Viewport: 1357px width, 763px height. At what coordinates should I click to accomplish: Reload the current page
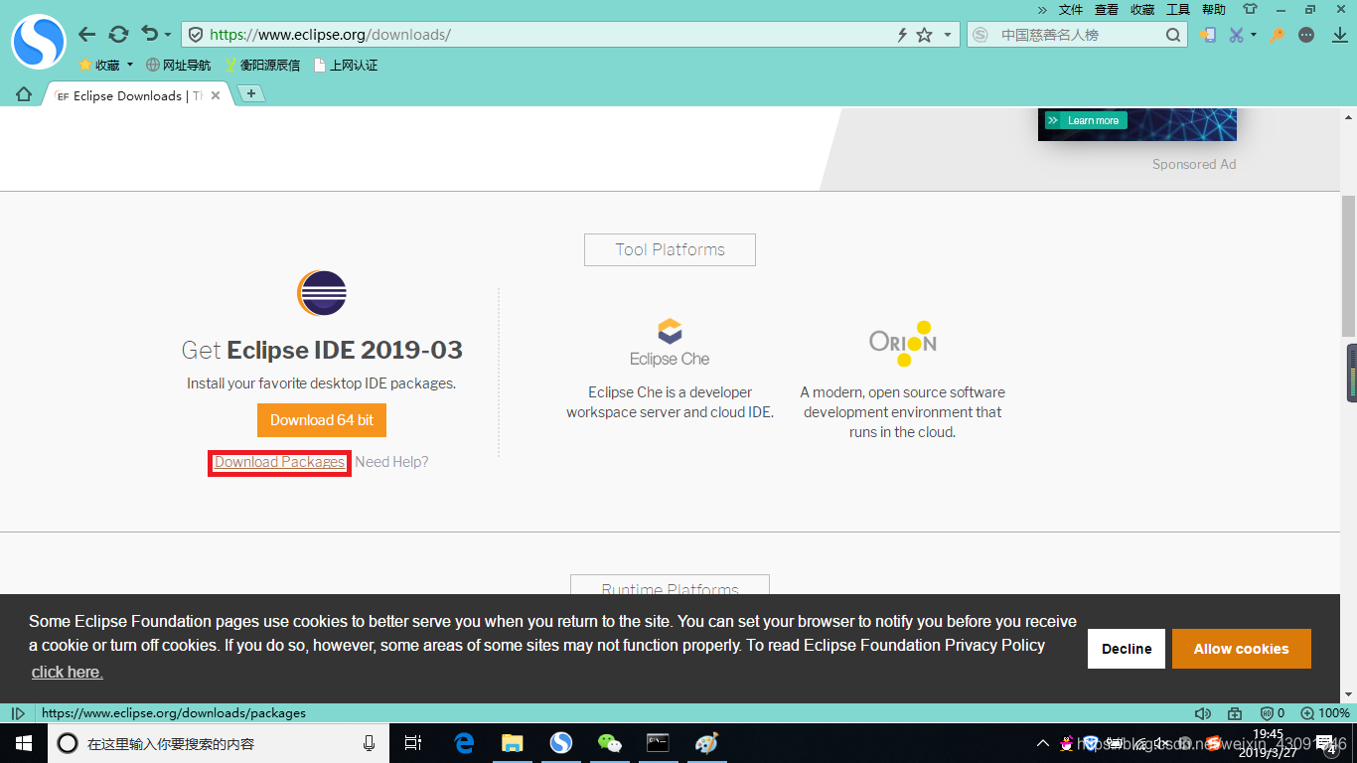coord(119,35)
